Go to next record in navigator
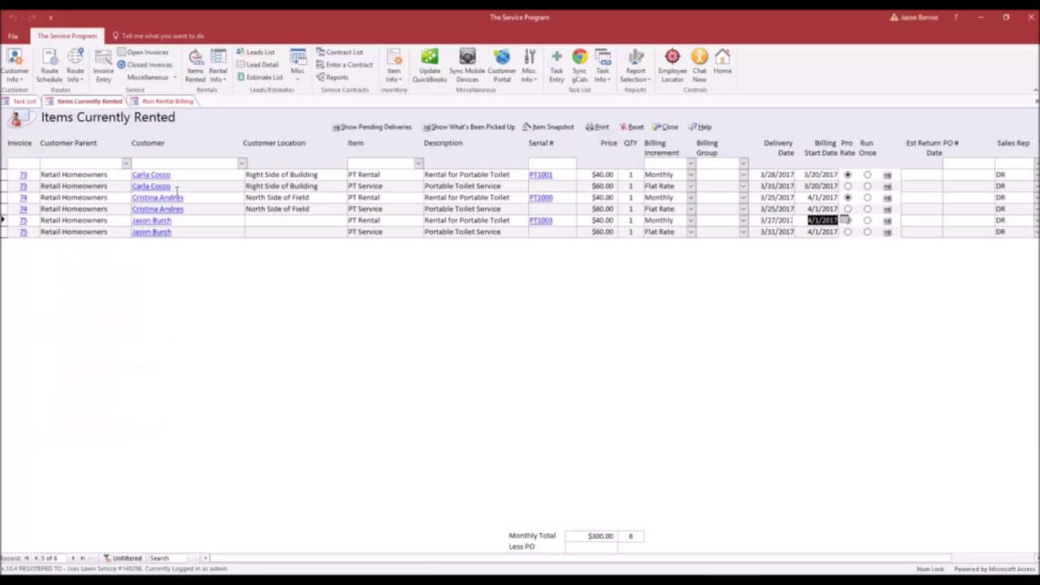Viewport: 1040px width, 585px height. click(x=72, y=558)
